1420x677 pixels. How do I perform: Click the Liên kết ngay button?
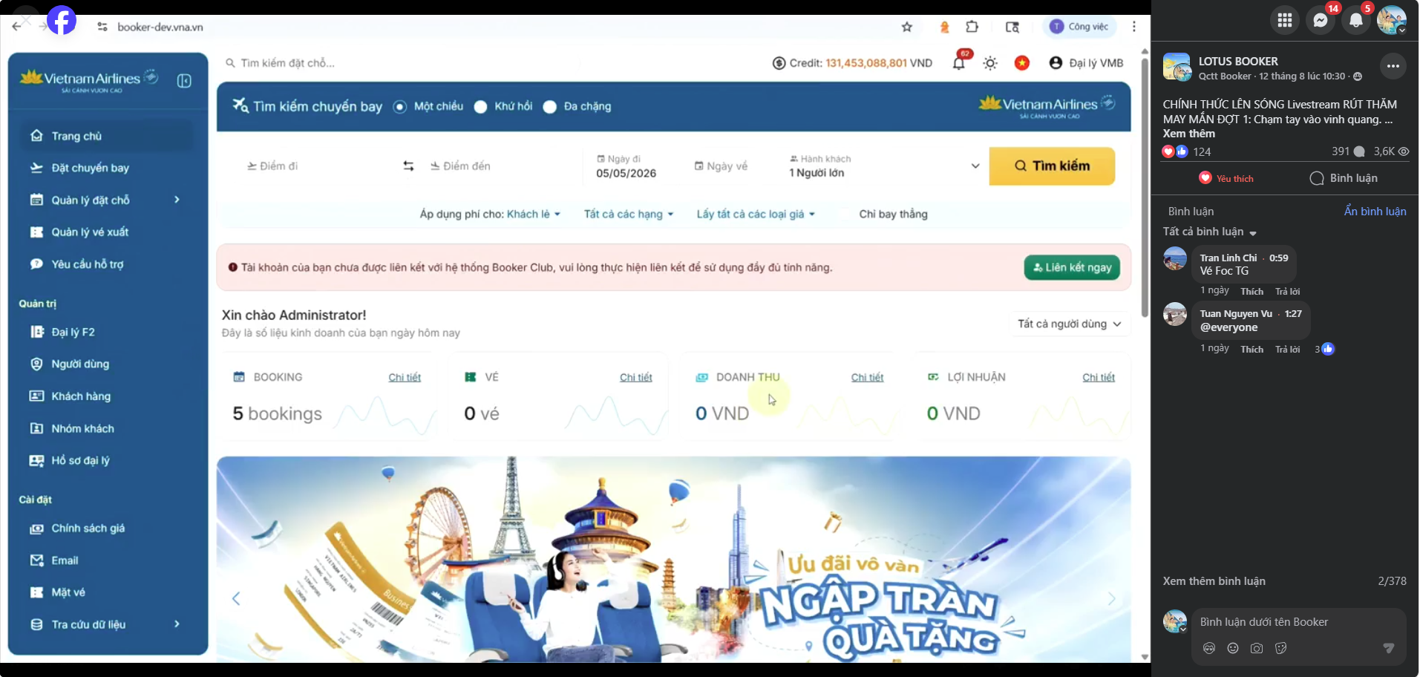pyautogui.click(x=1072, y=267)
